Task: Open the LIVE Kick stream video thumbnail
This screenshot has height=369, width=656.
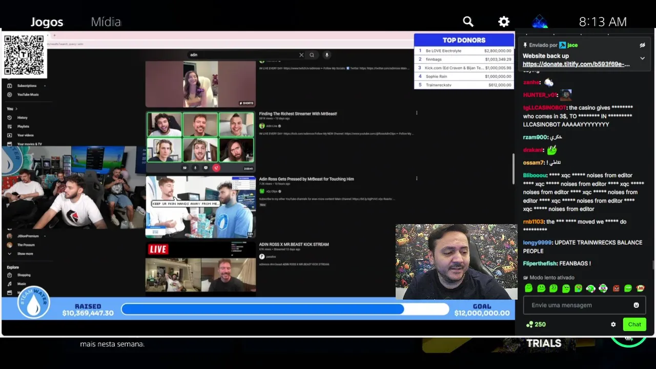Action: pos(200,267)
